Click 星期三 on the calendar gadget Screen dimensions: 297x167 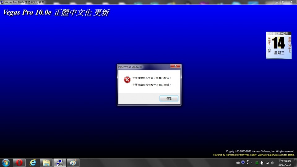[279, 53]
